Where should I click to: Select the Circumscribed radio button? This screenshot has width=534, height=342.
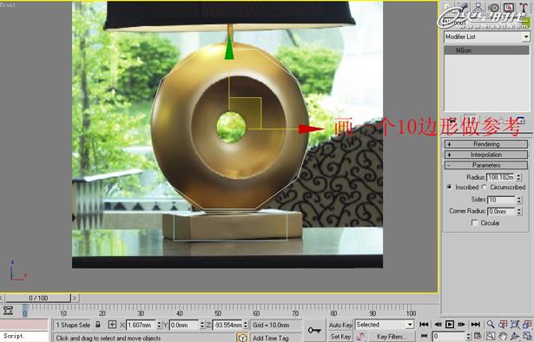pyautogui.click(x=484, y=187)
